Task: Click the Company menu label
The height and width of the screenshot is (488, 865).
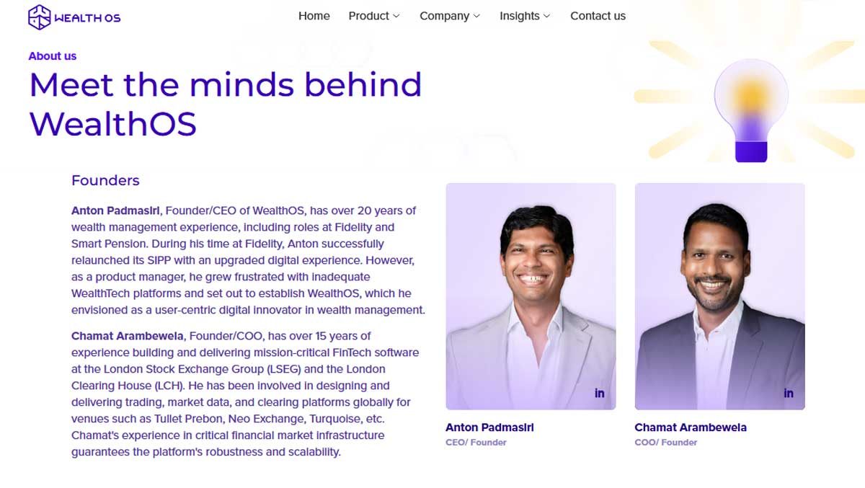Action: pos(444,16)
